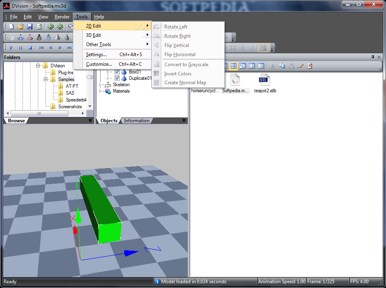Pause the animation
Screen dimensions: 386x288
click(x=21, y=48)
